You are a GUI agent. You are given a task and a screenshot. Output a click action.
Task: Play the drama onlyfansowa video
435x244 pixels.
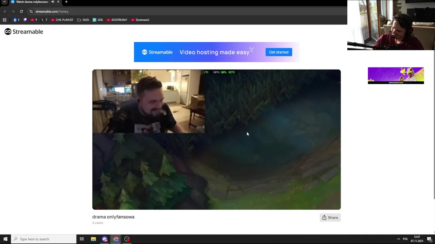216,140
